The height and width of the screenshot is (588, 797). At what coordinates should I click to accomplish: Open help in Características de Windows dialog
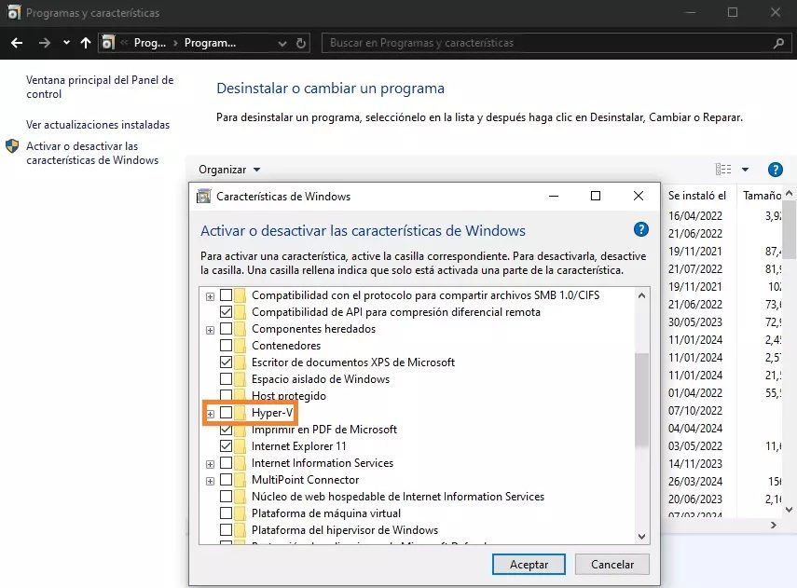click(641, 230)
